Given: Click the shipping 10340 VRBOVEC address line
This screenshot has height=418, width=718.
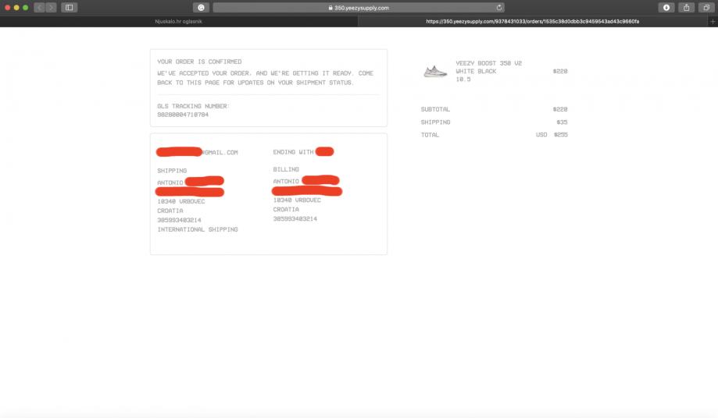Looking at the screenshot, I should point(181,201).
